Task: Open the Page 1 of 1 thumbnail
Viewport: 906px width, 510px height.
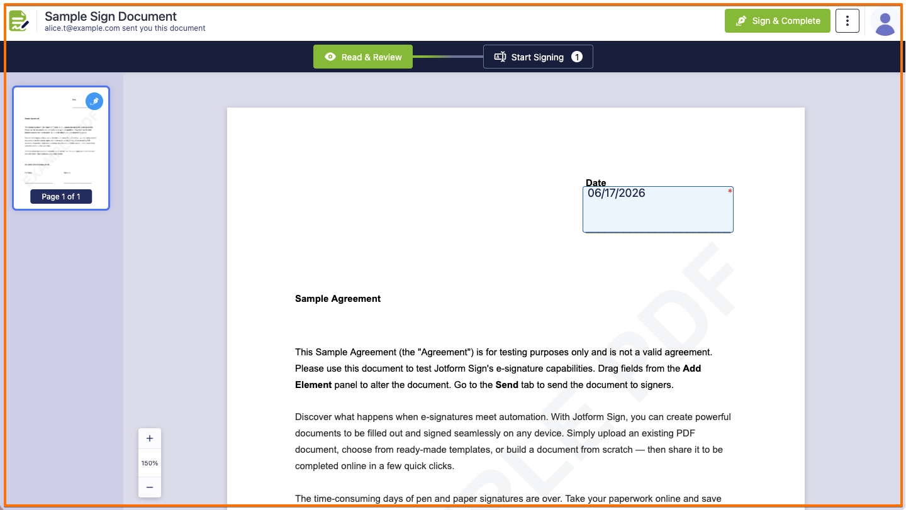Action: click(x=61, y=148)
